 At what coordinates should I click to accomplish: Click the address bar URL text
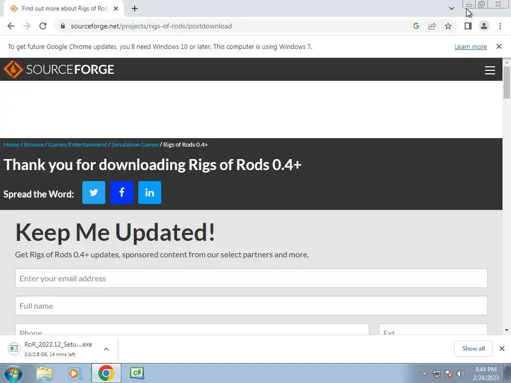point(151,26)
